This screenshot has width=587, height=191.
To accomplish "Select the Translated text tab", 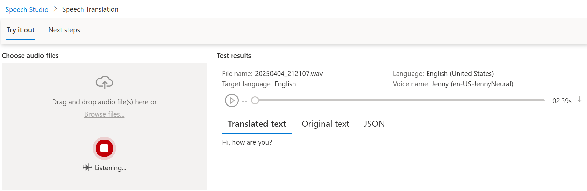I will point(257,124).
